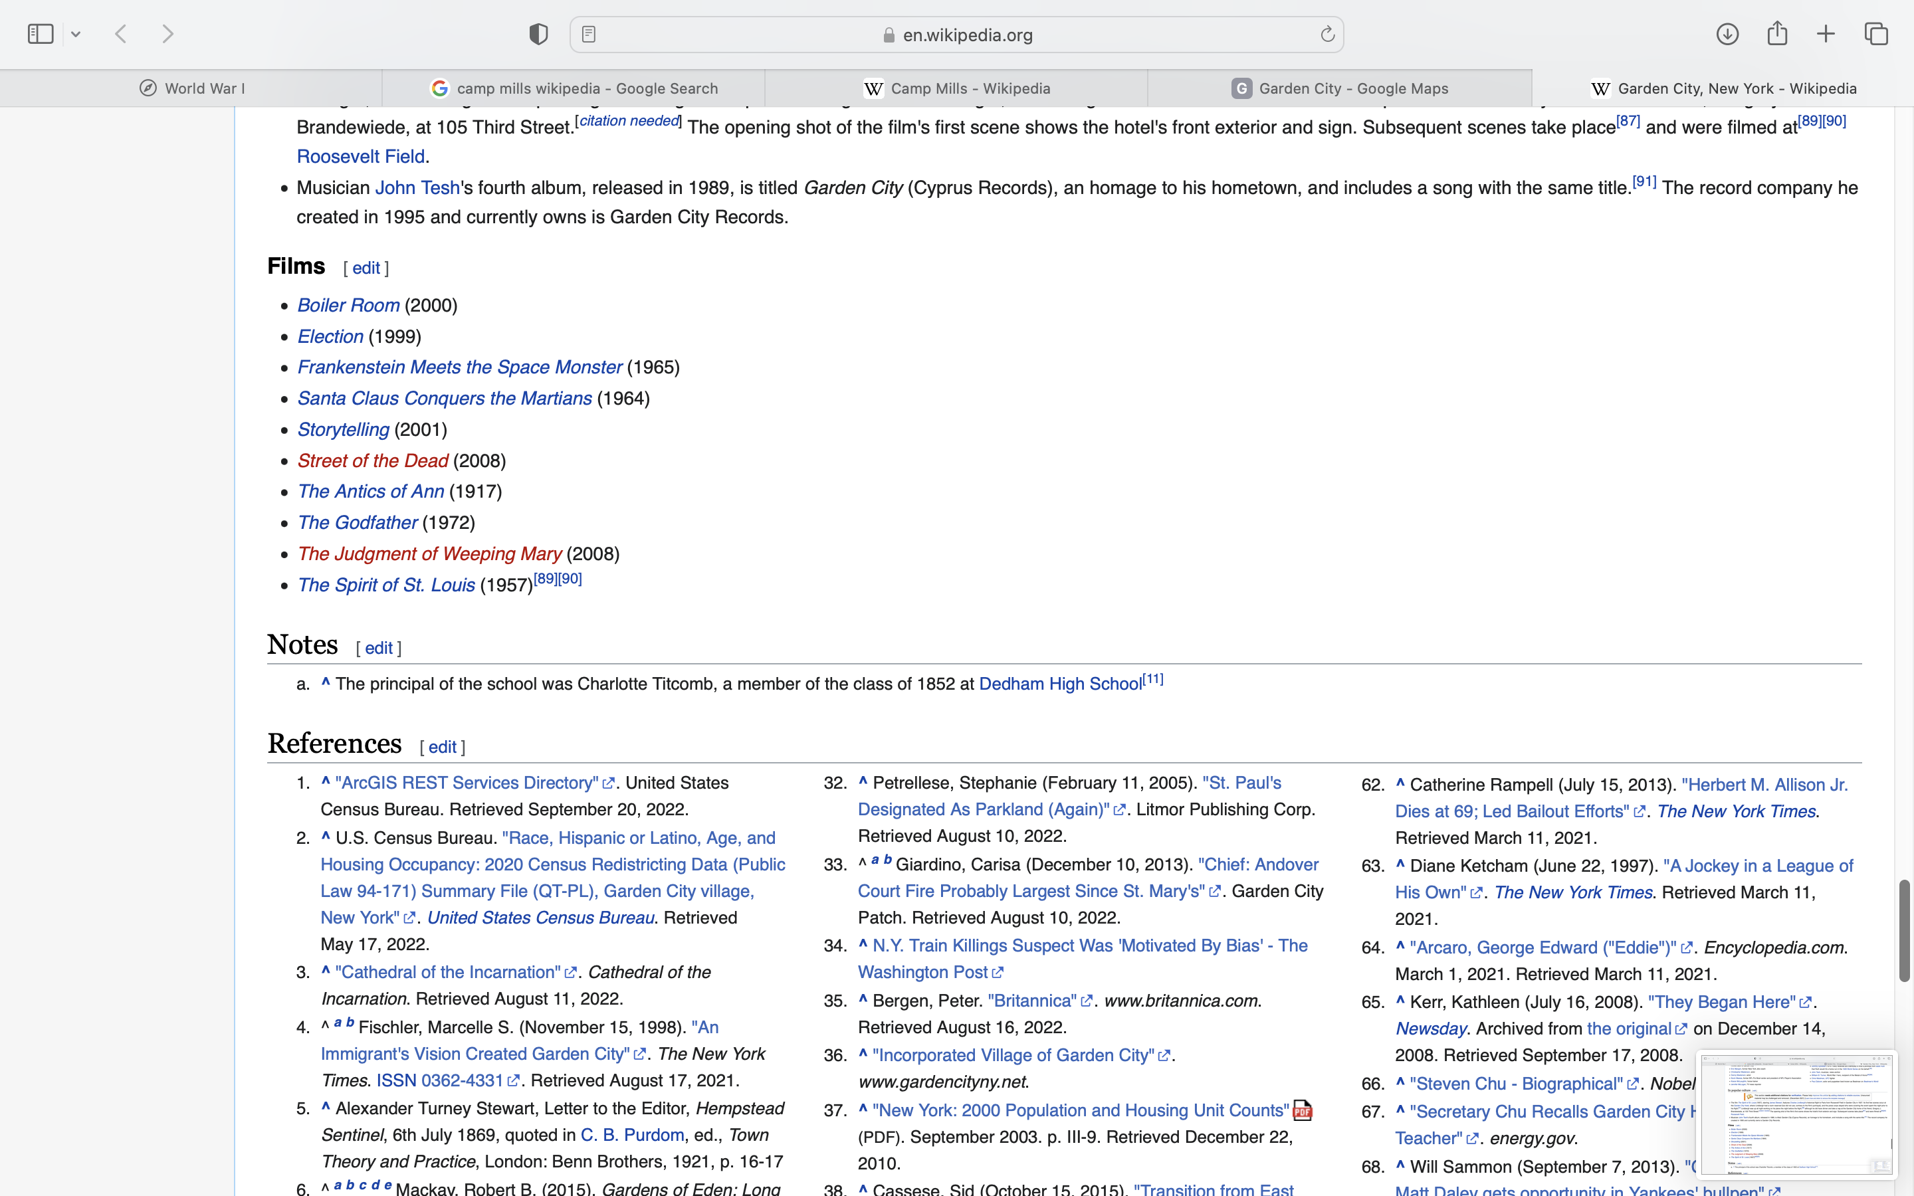Screen dimensions: 1914x1196
Task: Show the downloads button
Action: pos(1727,34)
